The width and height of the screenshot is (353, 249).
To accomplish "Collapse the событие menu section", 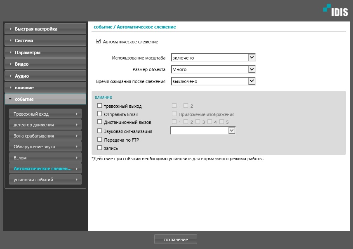I will coord(45,99).
